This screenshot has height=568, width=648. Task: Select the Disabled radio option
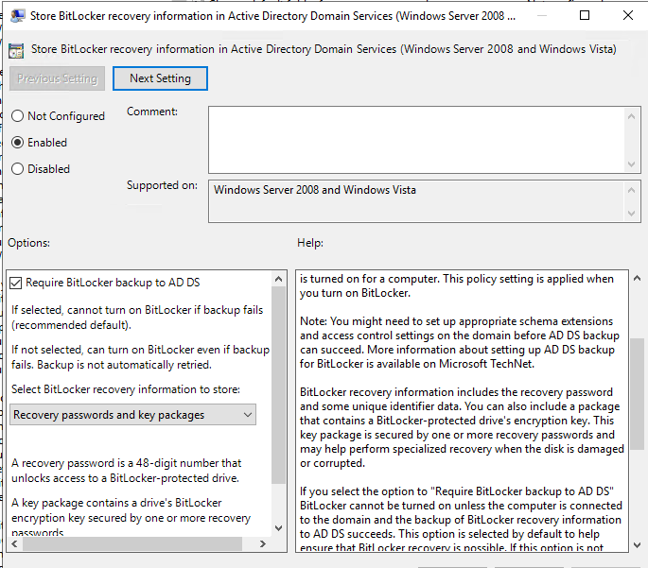(41, 169)
